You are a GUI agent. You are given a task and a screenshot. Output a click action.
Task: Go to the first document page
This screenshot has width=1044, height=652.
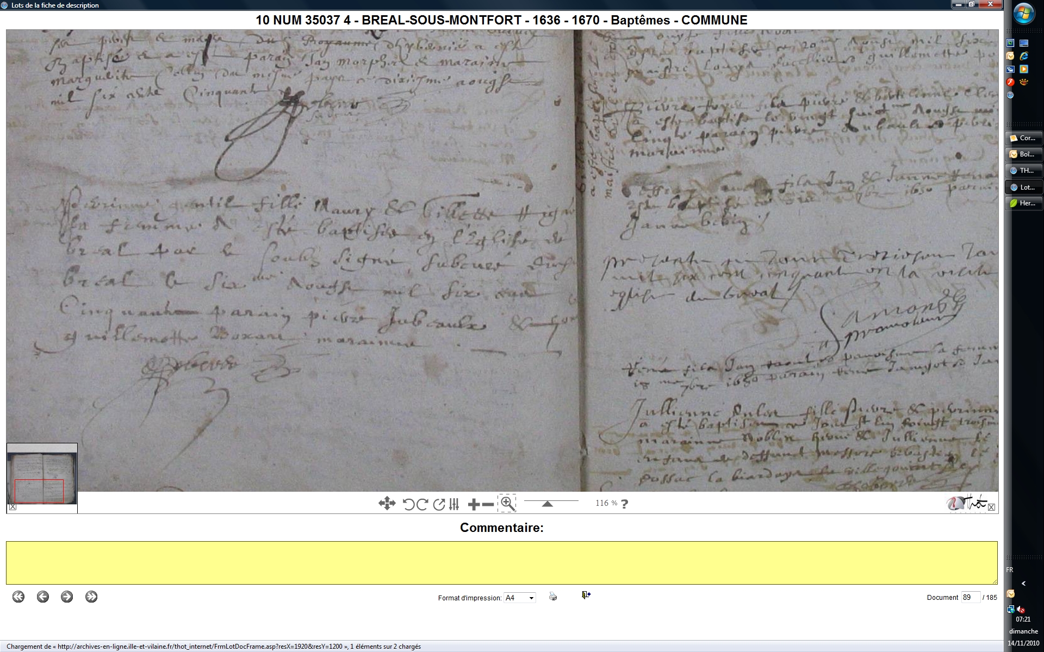[x=18, y=597]
